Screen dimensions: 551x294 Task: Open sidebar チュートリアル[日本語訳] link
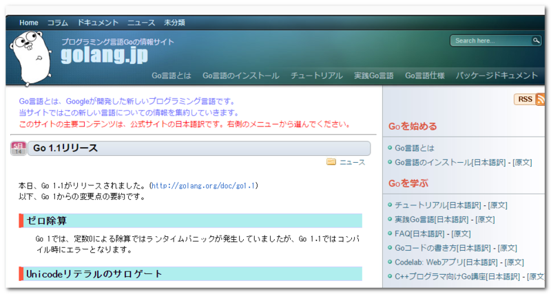point(438,205)
